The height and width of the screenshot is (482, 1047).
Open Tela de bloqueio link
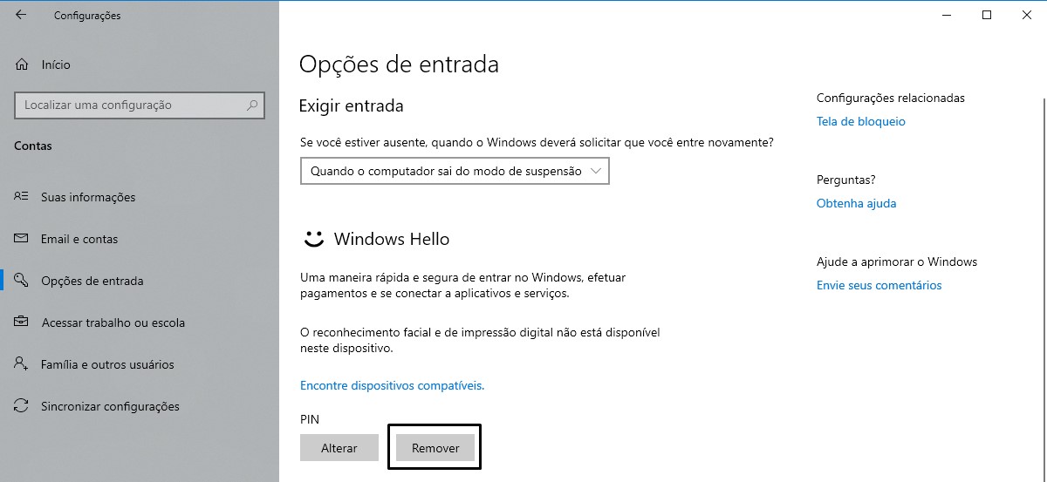pyautogui.click(x=861, y=122)
